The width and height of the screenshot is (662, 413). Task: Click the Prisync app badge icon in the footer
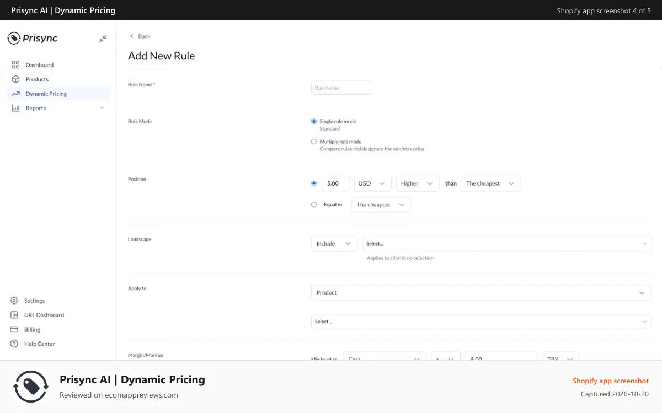[31, 387]
